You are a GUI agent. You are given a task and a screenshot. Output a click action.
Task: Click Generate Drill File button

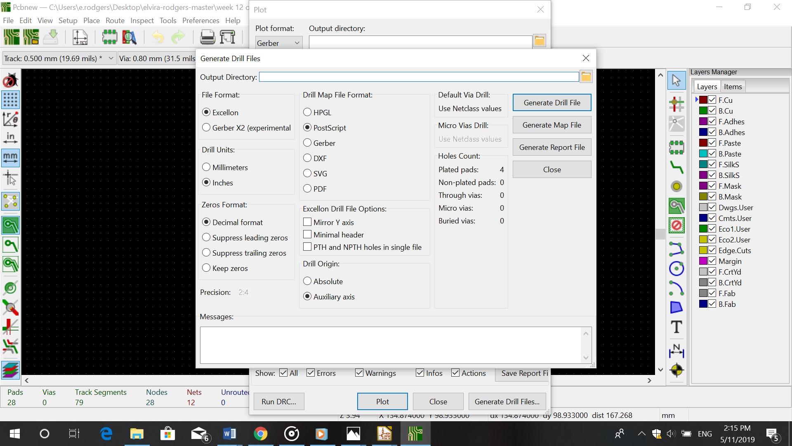(x=552, y=102)
